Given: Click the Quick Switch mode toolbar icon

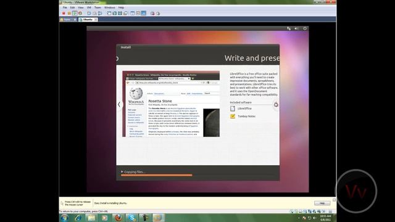Looking at the screenshot, I should (114, 14).
